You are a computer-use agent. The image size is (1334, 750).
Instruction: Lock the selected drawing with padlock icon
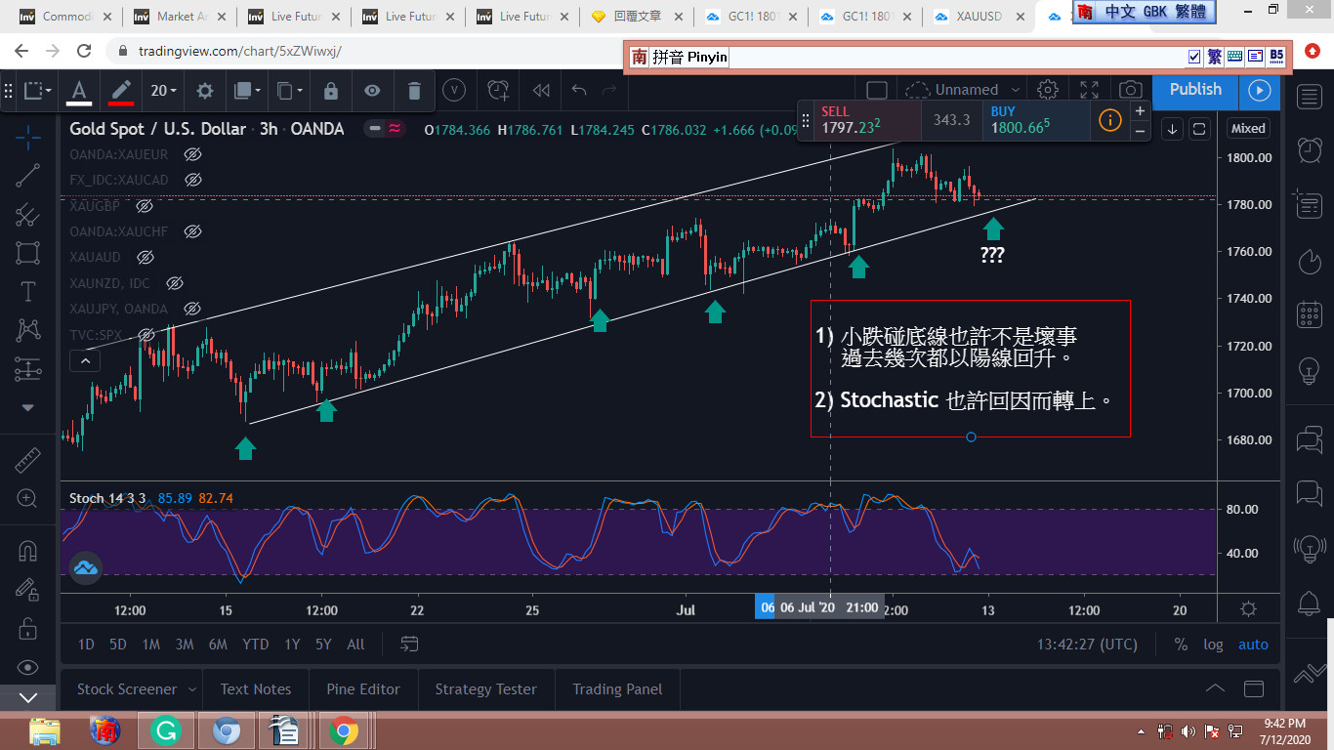pyautogui.click(x=331, y=91)
